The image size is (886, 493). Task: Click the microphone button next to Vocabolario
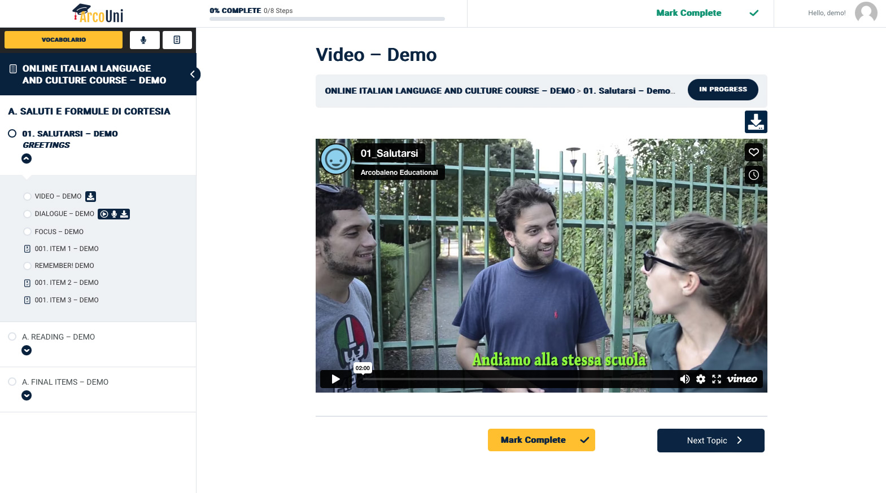click(145, 40)
